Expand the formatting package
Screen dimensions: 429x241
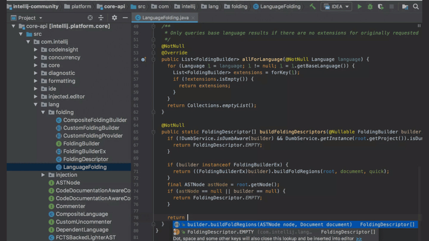[36, 81]
